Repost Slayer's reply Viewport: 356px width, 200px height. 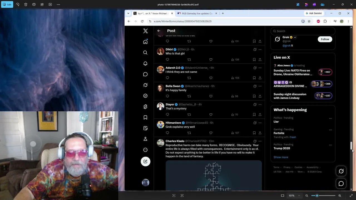tap(189, 114)
